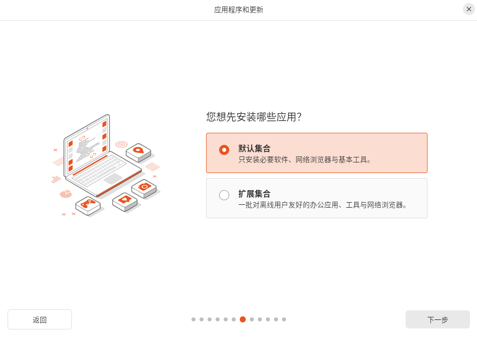Click the concentric circles target graphic
This screenshot has height=338, width=477.
121,144
